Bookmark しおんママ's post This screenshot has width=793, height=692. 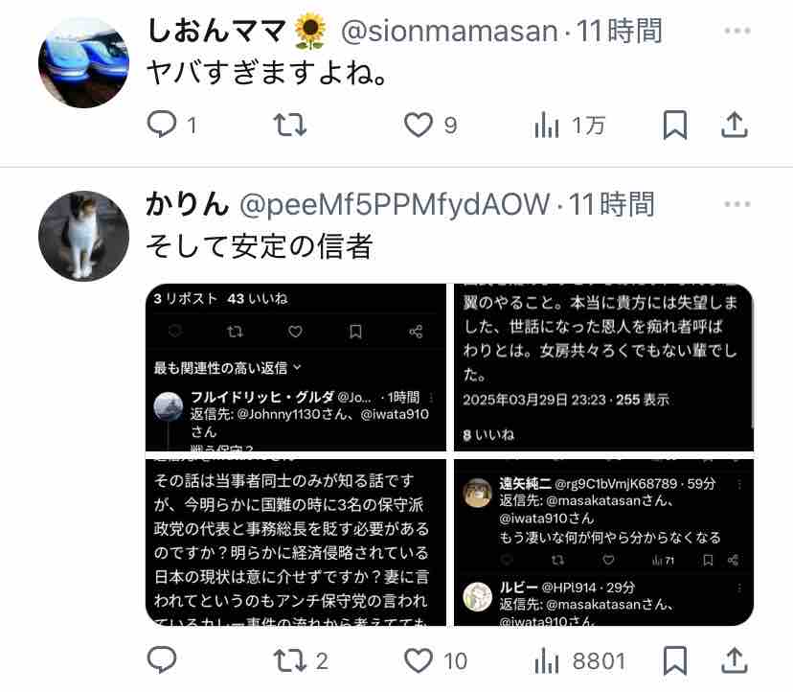[x=674, y=125]
